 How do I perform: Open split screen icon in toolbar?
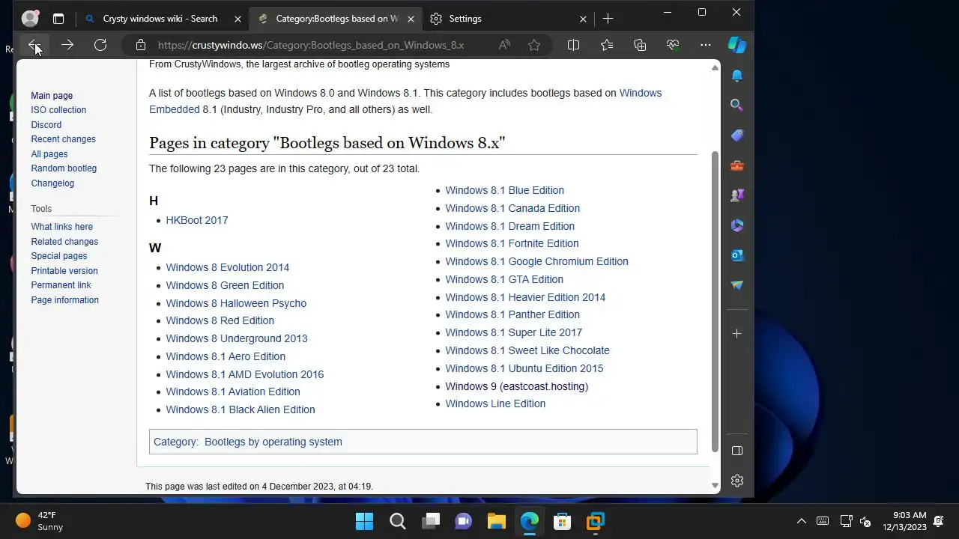click(573, 45)
